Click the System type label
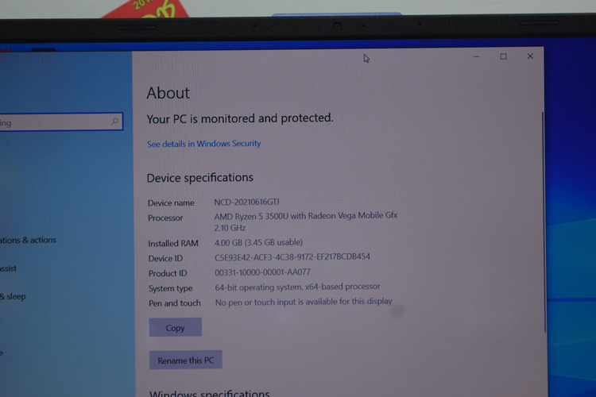 pos(170,288)
